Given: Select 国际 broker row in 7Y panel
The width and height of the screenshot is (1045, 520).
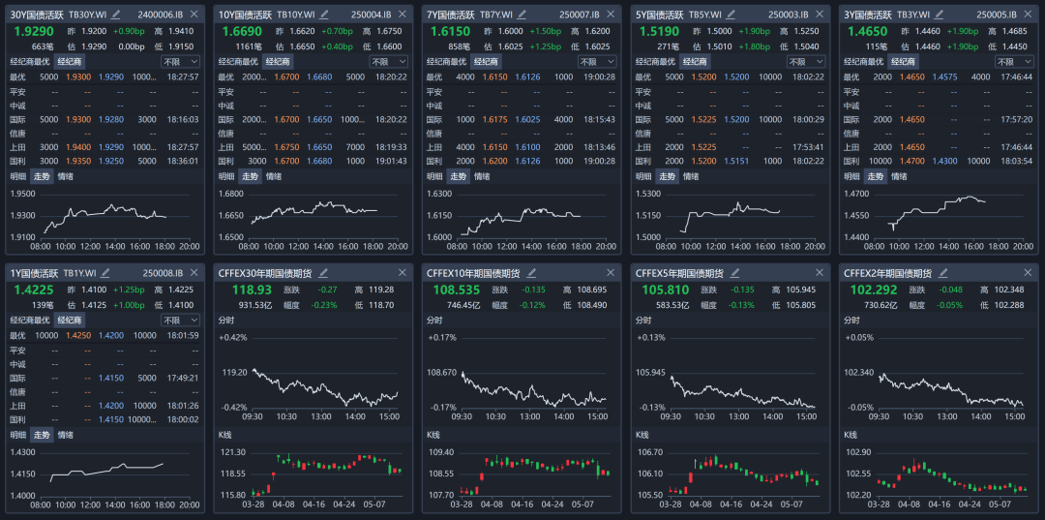Looking at the screenshot, I should [521, 119].
